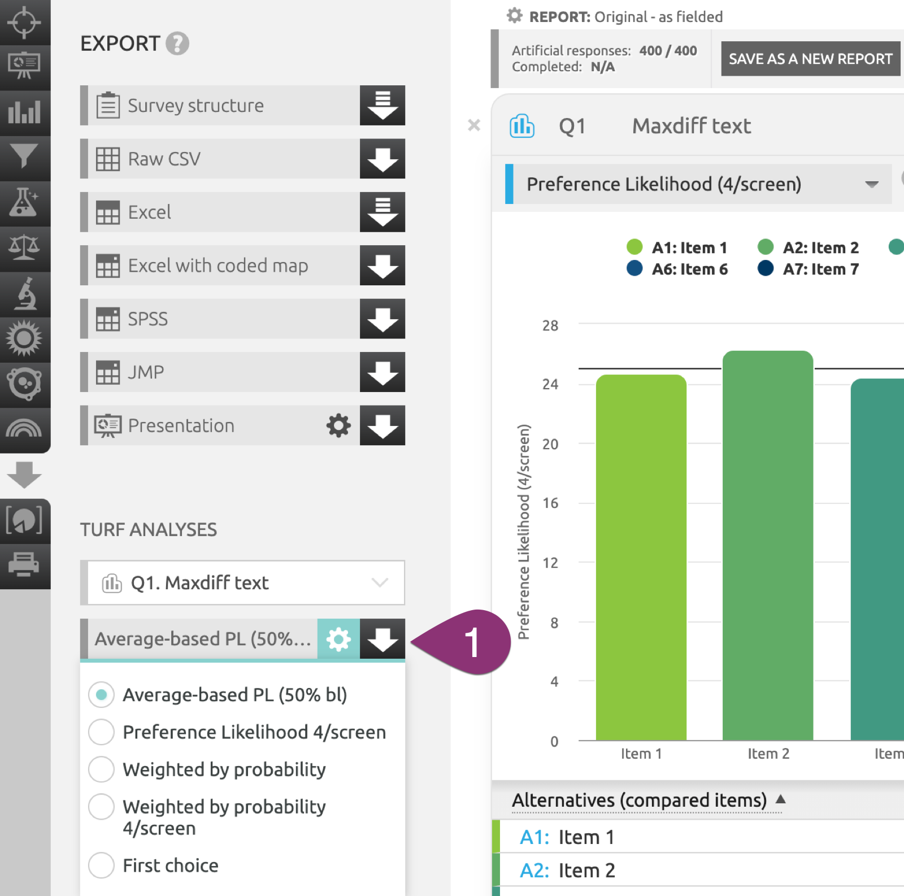Choose the Weighted by probability option

(x=102, y=769)
